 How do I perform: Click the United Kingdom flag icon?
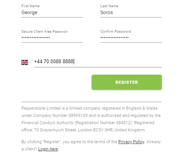(x=25, y=62)
